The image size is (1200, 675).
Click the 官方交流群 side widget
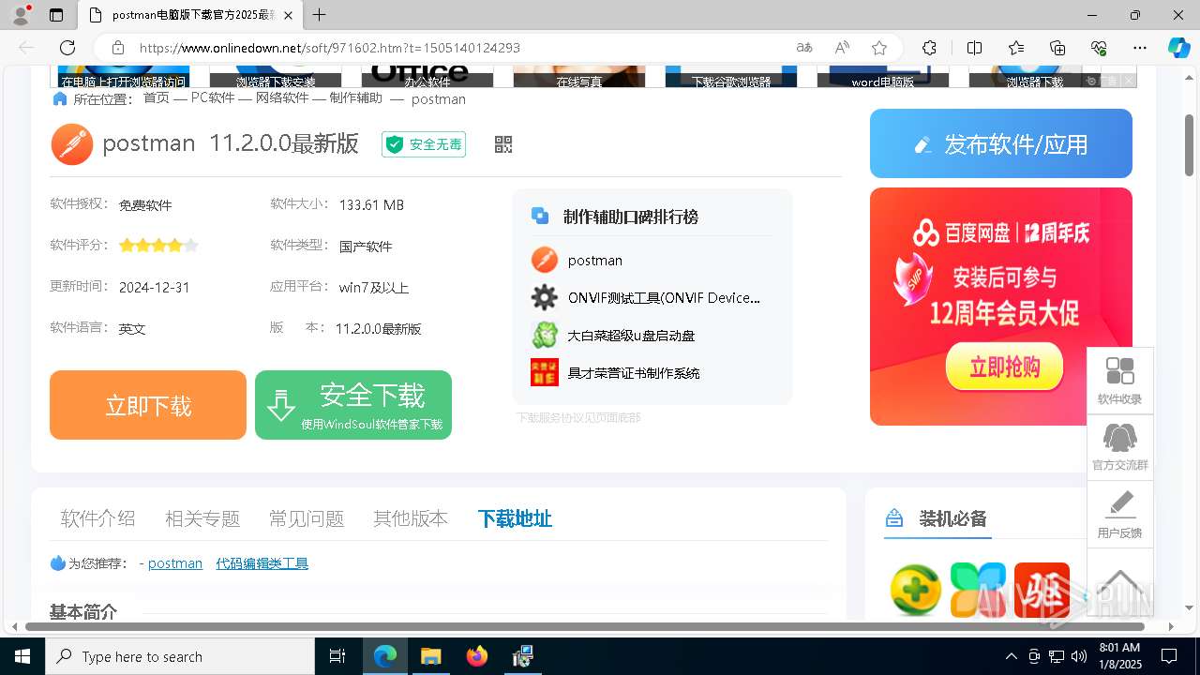click(x=1120, y=448)
